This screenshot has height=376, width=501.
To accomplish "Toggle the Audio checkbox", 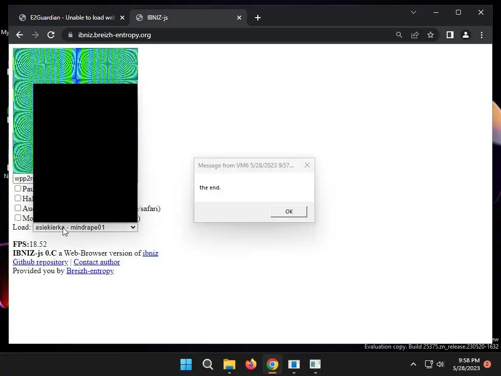I will (x=18, y=208).
